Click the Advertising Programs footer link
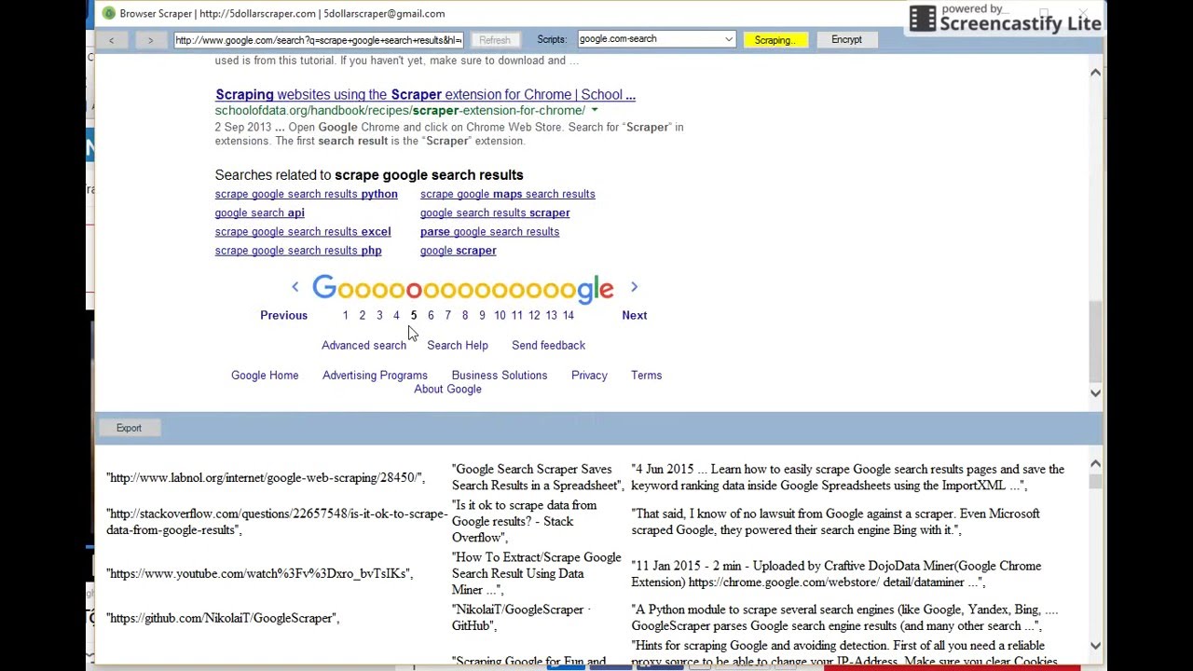 click(375, 375)
